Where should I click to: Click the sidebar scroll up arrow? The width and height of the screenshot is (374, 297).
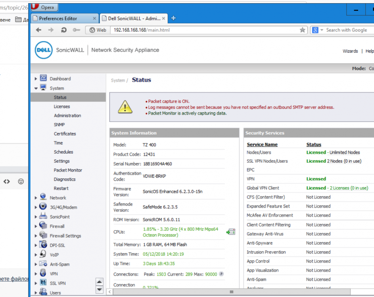point(100,282)
